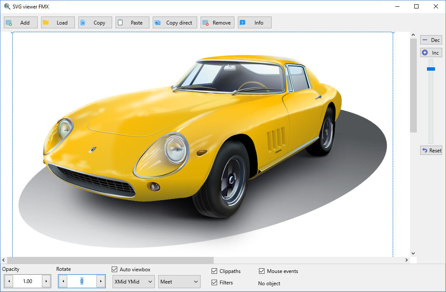Open the Meet aspect ratio dropdown

179,281
